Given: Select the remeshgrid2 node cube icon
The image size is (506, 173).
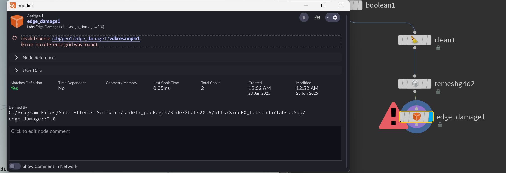Looking at the screenshot, I should (415, 84).
